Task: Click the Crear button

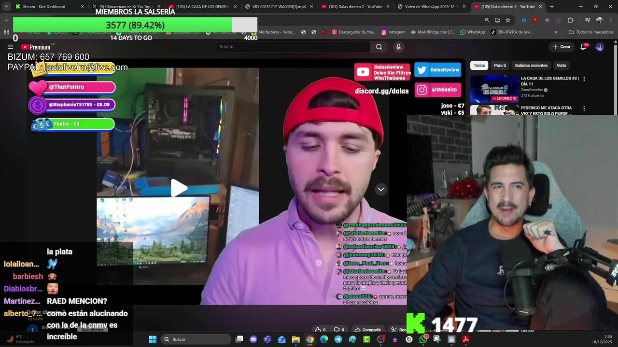Action: [x=562, y=47]
